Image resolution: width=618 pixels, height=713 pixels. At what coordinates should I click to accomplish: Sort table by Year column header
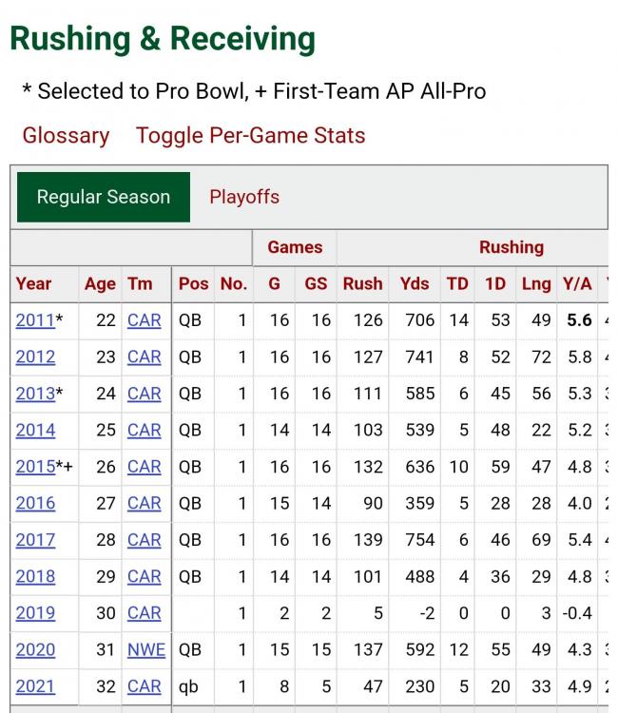coord(34,283)
